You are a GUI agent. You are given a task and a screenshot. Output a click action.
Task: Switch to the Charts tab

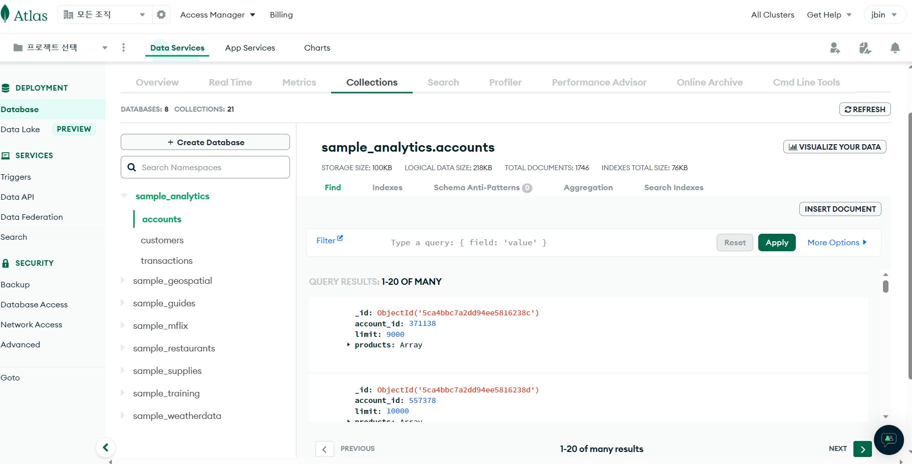(x=317, y=48)
